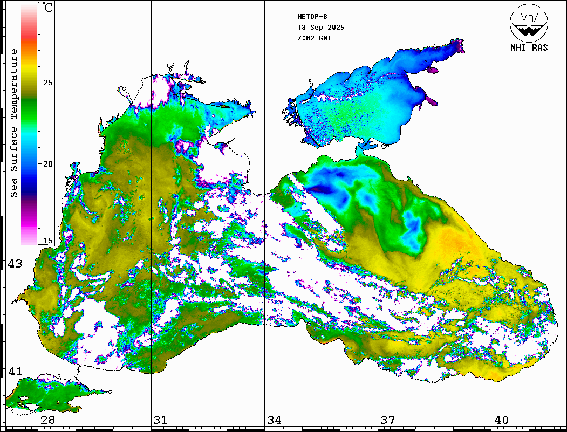Click the 25 degree mark on scale
The image size is (567, 432).
pos(48,83)
